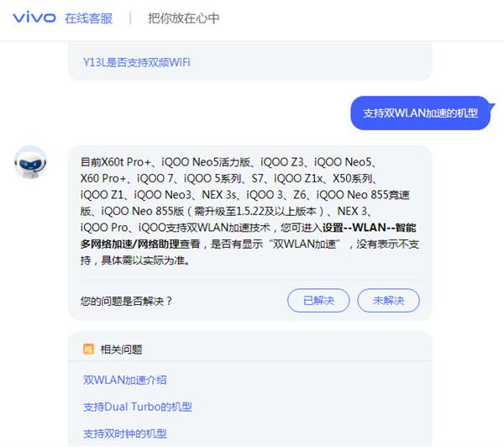
Task: Click the 目前X60t Pro+ text in the reply
Action: tap(116, 162)
